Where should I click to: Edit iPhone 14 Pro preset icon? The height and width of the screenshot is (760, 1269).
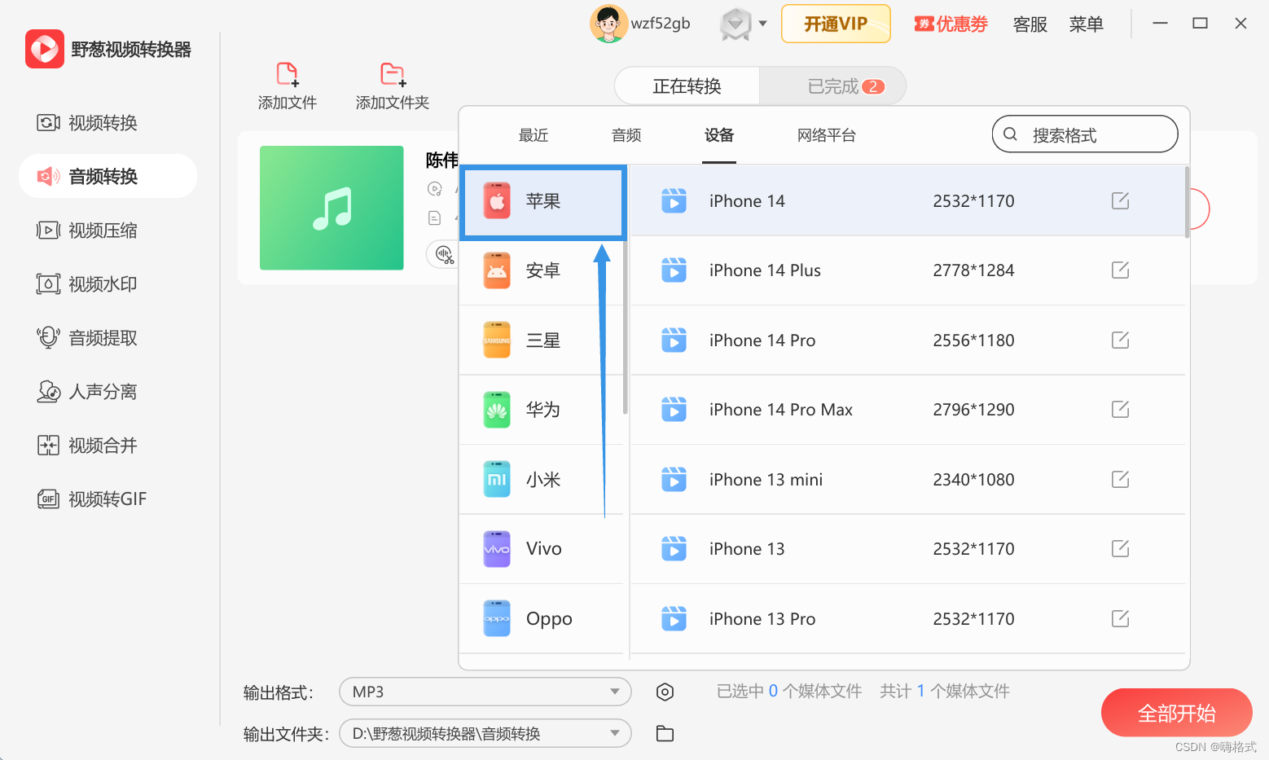(x=1121, y=340)
